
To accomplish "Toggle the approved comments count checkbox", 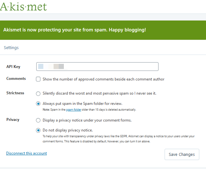I will coord(38,79).
